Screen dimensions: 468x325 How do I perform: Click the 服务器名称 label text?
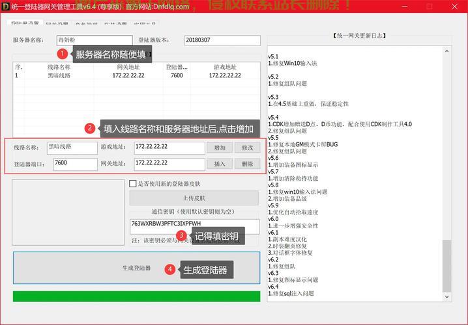coord(28,40)
